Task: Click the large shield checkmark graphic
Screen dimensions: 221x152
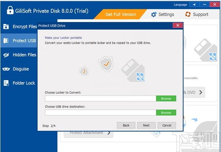Action: pyautogui.click(x=106, y=64)
